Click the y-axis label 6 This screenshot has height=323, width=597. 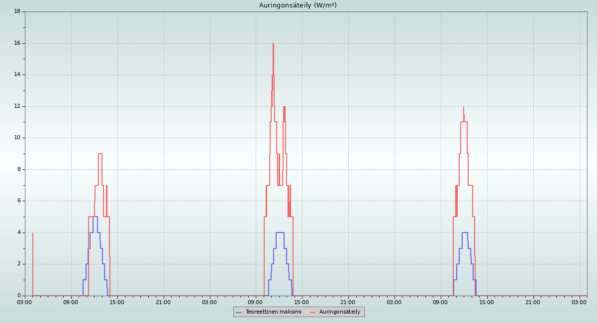tap(18, 201)
